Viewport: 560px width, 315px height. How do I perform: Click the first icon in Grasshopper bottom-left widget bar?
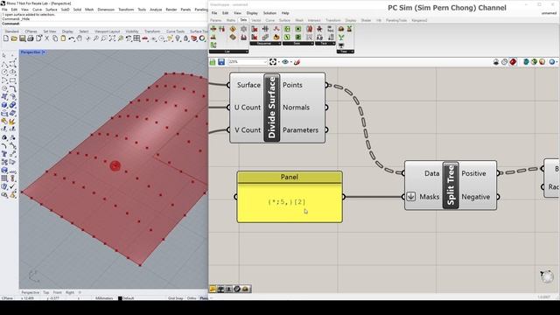(213, 289)
